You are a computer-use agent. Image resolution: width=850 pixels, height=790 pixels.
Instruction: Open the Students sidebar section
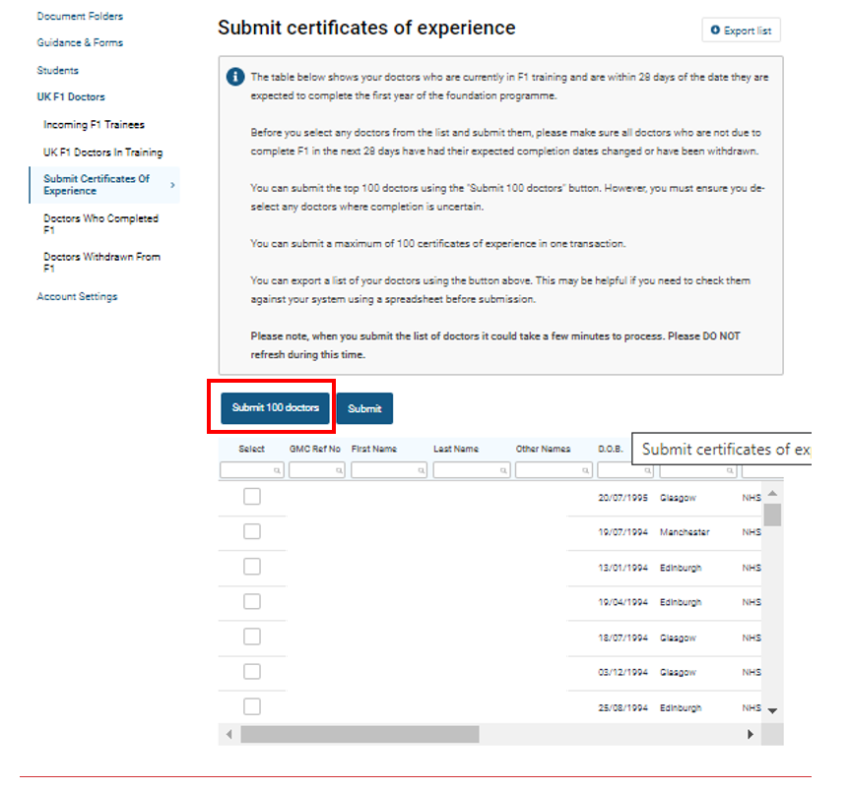[57, 71]
